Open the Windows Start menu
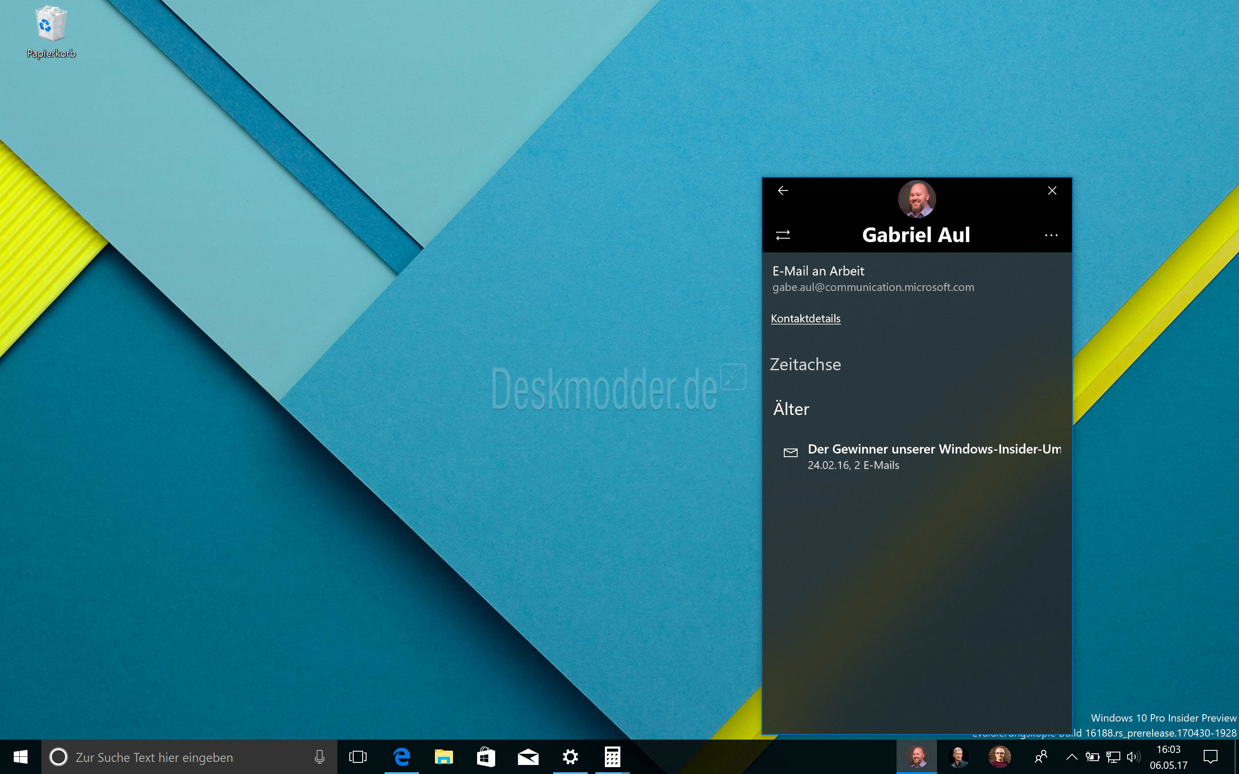 pos(21,757)
